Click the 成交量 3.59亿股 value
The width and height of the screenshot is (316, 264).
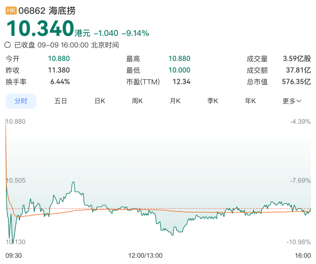point(297,58)
